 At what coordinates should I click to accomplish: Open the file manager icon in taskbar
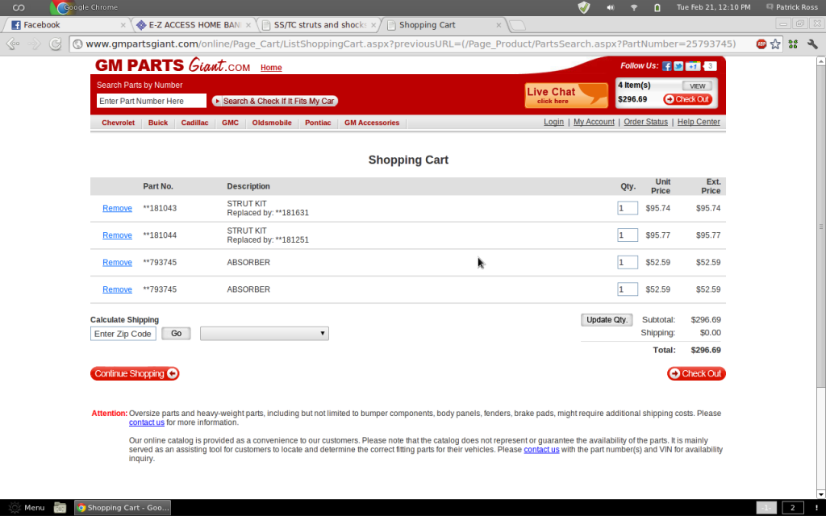[x=60, y=508]
